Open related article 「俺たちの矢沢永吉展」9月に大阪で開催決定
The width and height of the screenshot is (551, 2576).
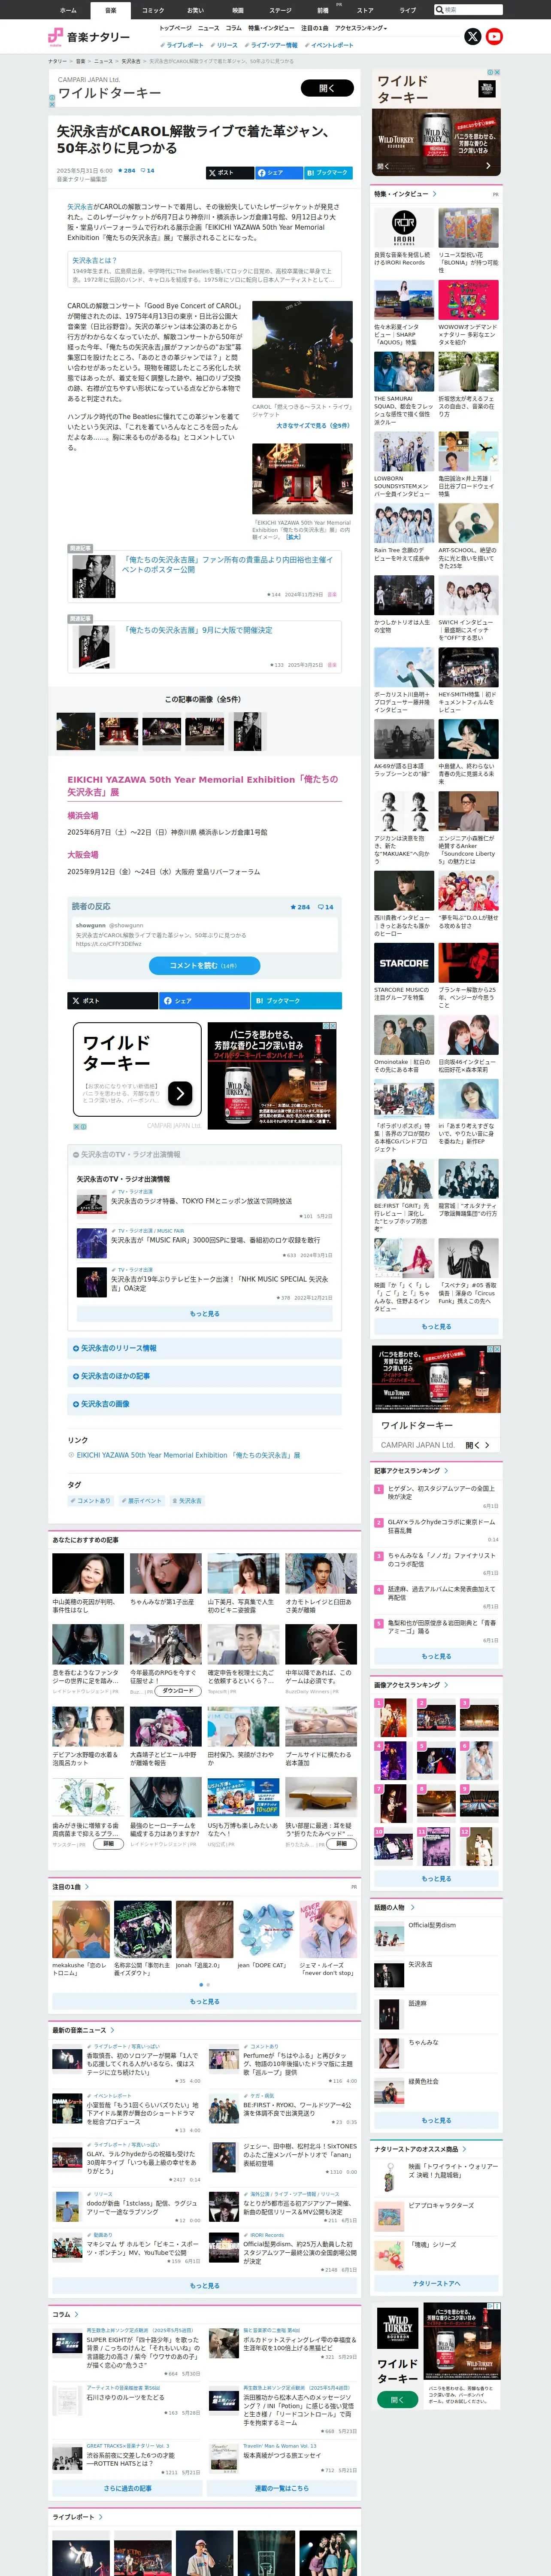click(x=197, y=630)
